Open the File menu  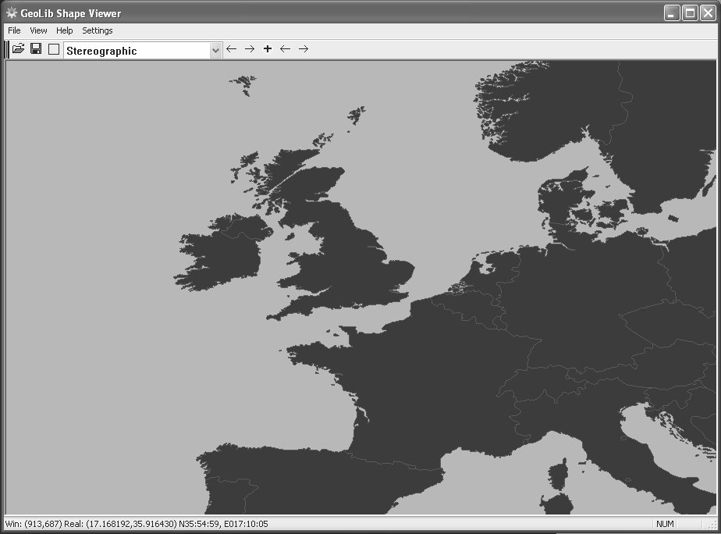[14, 30]
